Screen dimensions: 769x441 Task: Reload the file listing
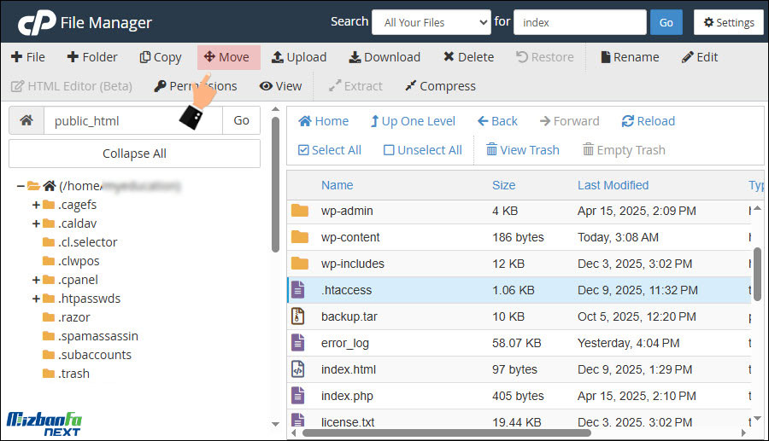[648, 121]
